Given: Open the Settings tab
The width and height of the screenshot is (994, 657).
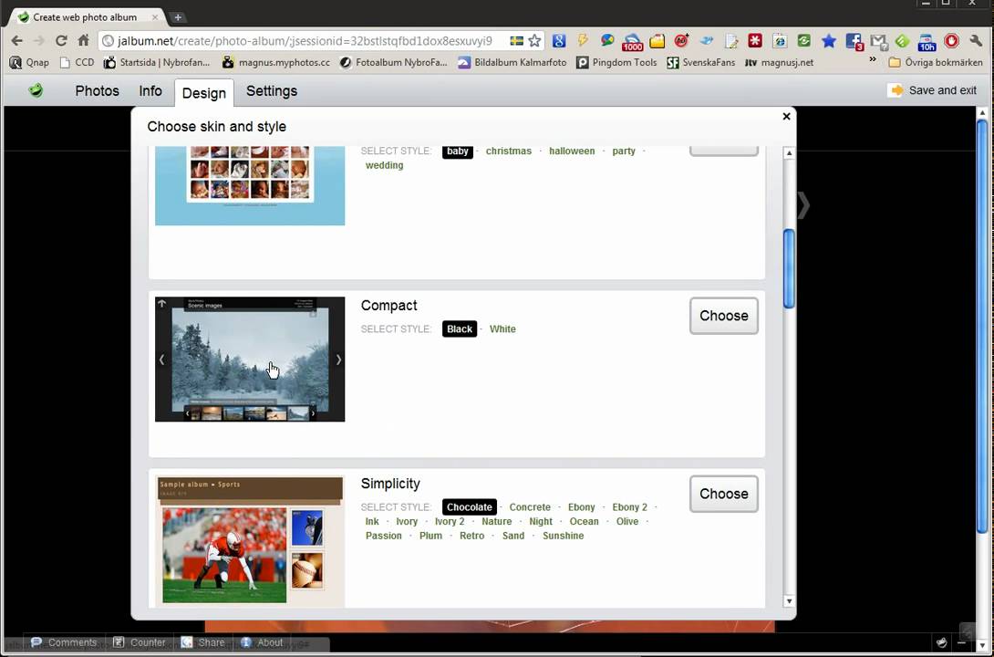Looking at the screenshot, I should pyautogui.click(x=272, y=90).
